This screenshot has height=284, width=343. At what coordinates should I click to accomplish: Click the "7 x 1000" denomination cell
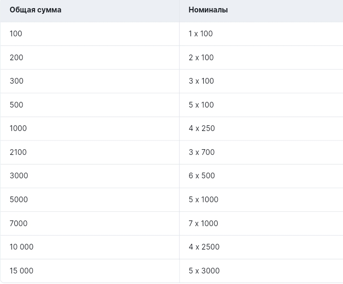(x=203, y=223)
